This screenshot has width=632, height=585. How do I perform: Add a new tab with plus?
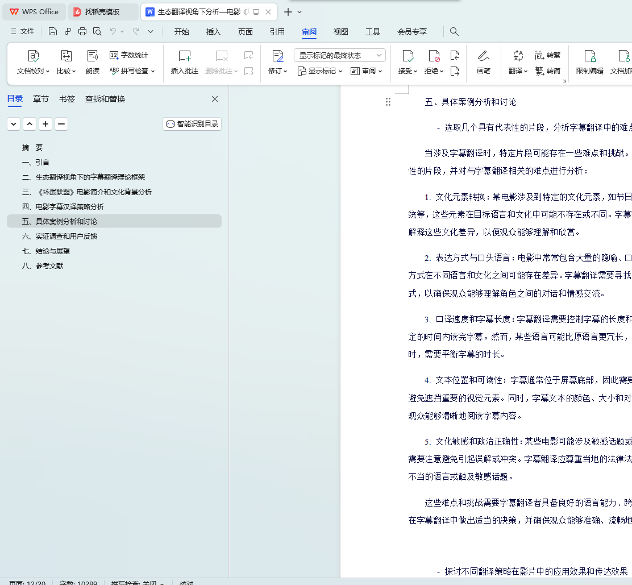288,12
